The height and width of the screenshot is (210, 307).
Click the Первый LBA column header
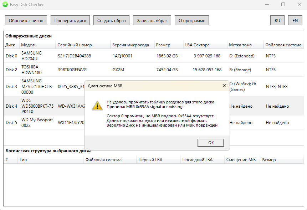(150, 160)
